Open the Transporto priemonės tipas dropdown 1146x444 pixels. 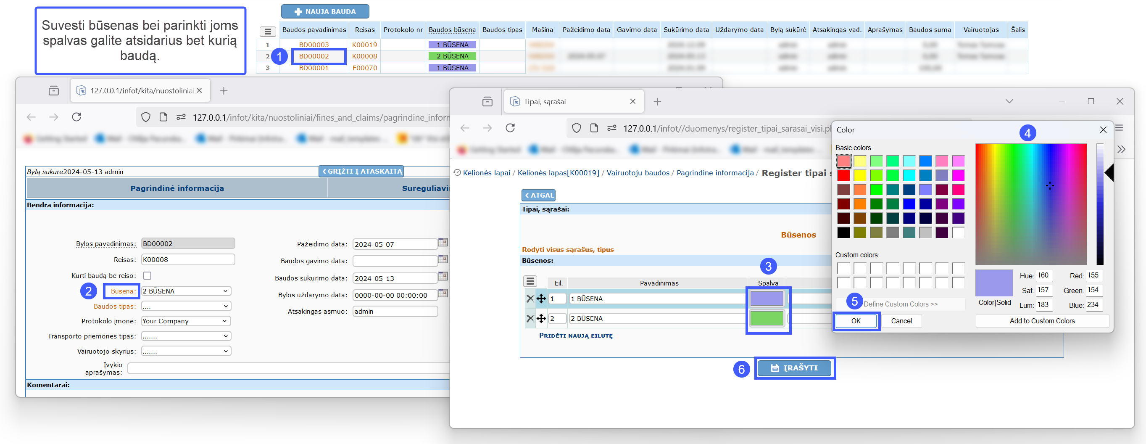pyautogui.click(x=186, y=336)
